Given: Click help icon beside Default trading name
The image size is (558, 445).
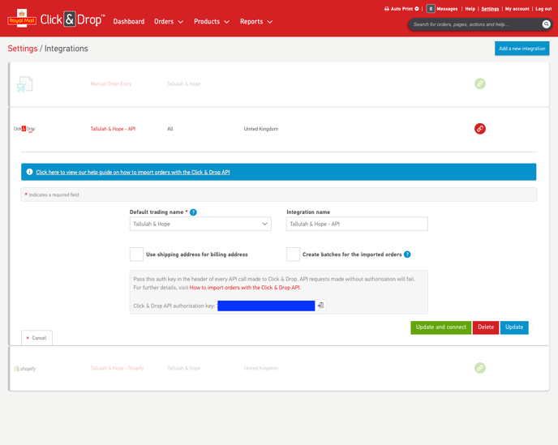Looking at the screenshot, I should click(193, 212).
